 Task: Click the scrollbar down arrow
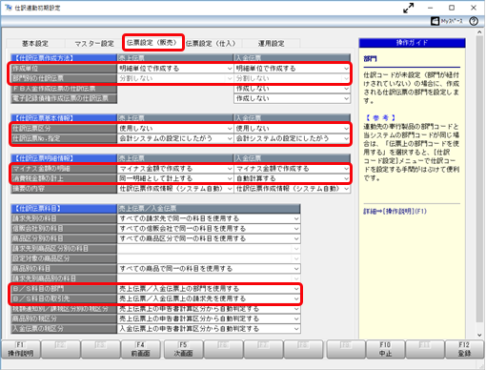point(479,335)
